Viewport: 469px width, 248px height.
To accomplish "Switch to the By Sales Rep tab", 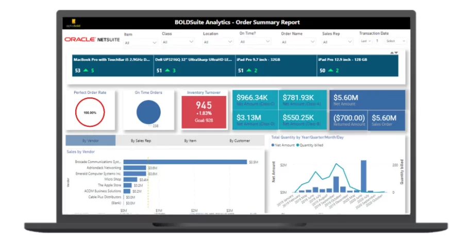I will click(141, 141).
